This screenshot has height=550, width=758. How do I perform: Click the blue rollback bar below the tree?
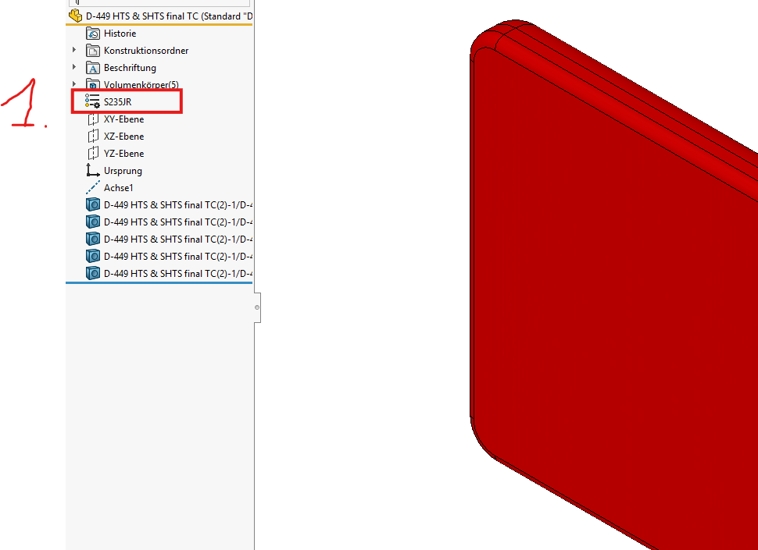[159, 283]
